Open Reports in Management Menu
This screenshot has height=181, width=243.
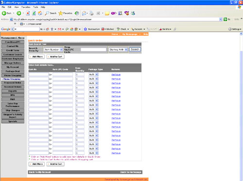(13, 91)
